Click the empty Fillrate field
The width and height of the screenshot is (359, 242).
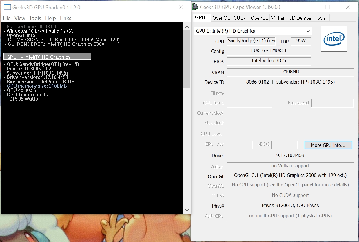coord(290,93)
